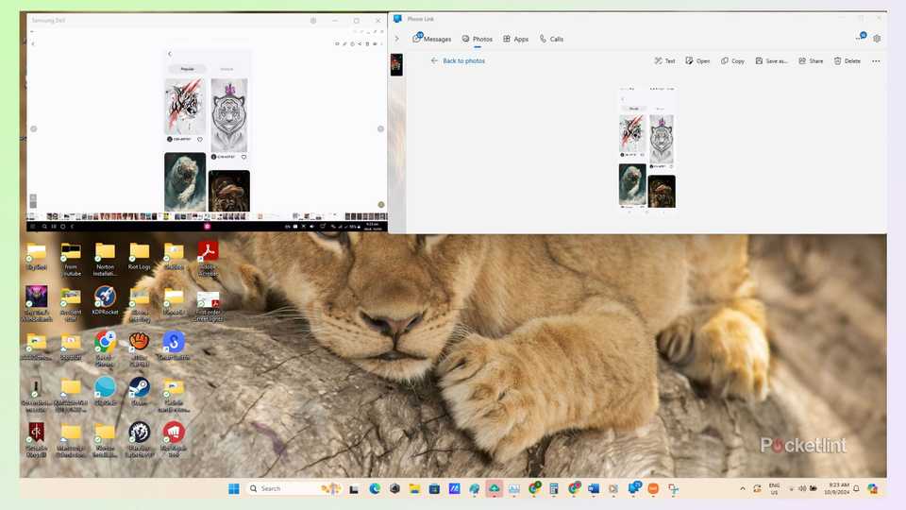Click the share icon in DeX gallery toolbar

click(x=360, y=44)
